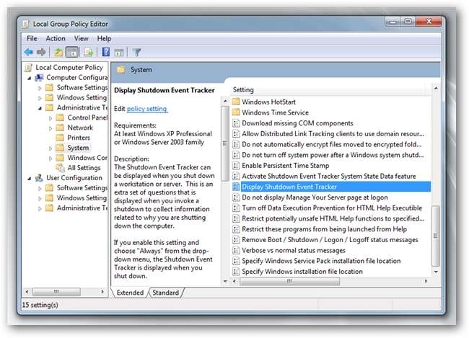Open Help via the question mark icon
Image resolution: width=469 pixels, height=338 pixels.
click(x=105, y=52)
